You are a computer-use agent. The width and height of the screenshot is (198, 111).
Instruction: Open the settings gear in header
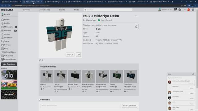(193, 10)
